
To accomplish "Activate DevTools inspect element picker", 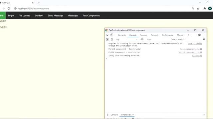I will (x=107, y=35).
